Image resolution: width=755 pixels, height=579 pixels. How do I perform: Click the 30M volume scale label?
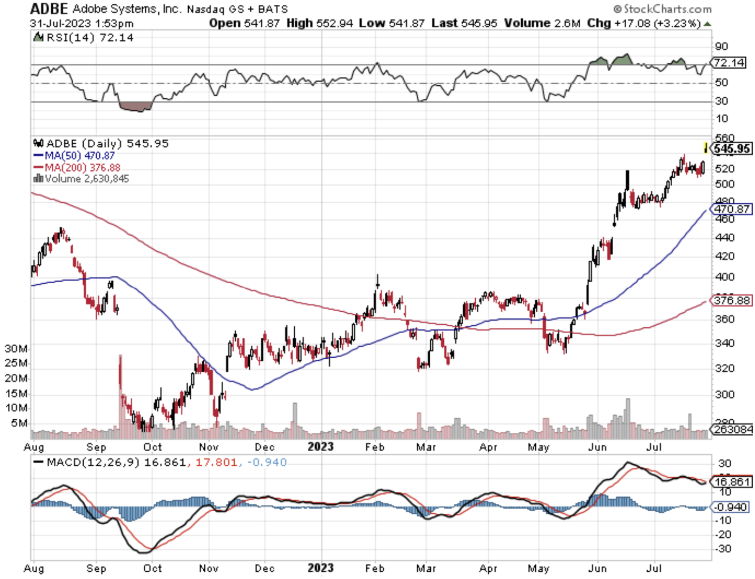click(x=16, y=349)
